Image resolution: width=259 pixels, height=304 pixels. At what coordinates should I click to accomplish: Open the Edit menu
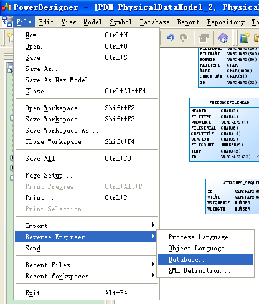click(x=46, y=22)
